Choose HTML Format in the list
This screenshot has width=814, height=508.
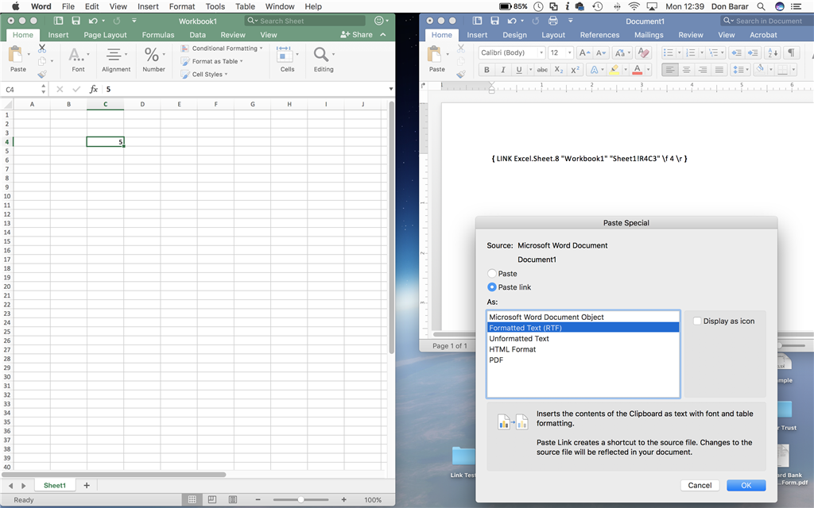[x=583, y=349]
